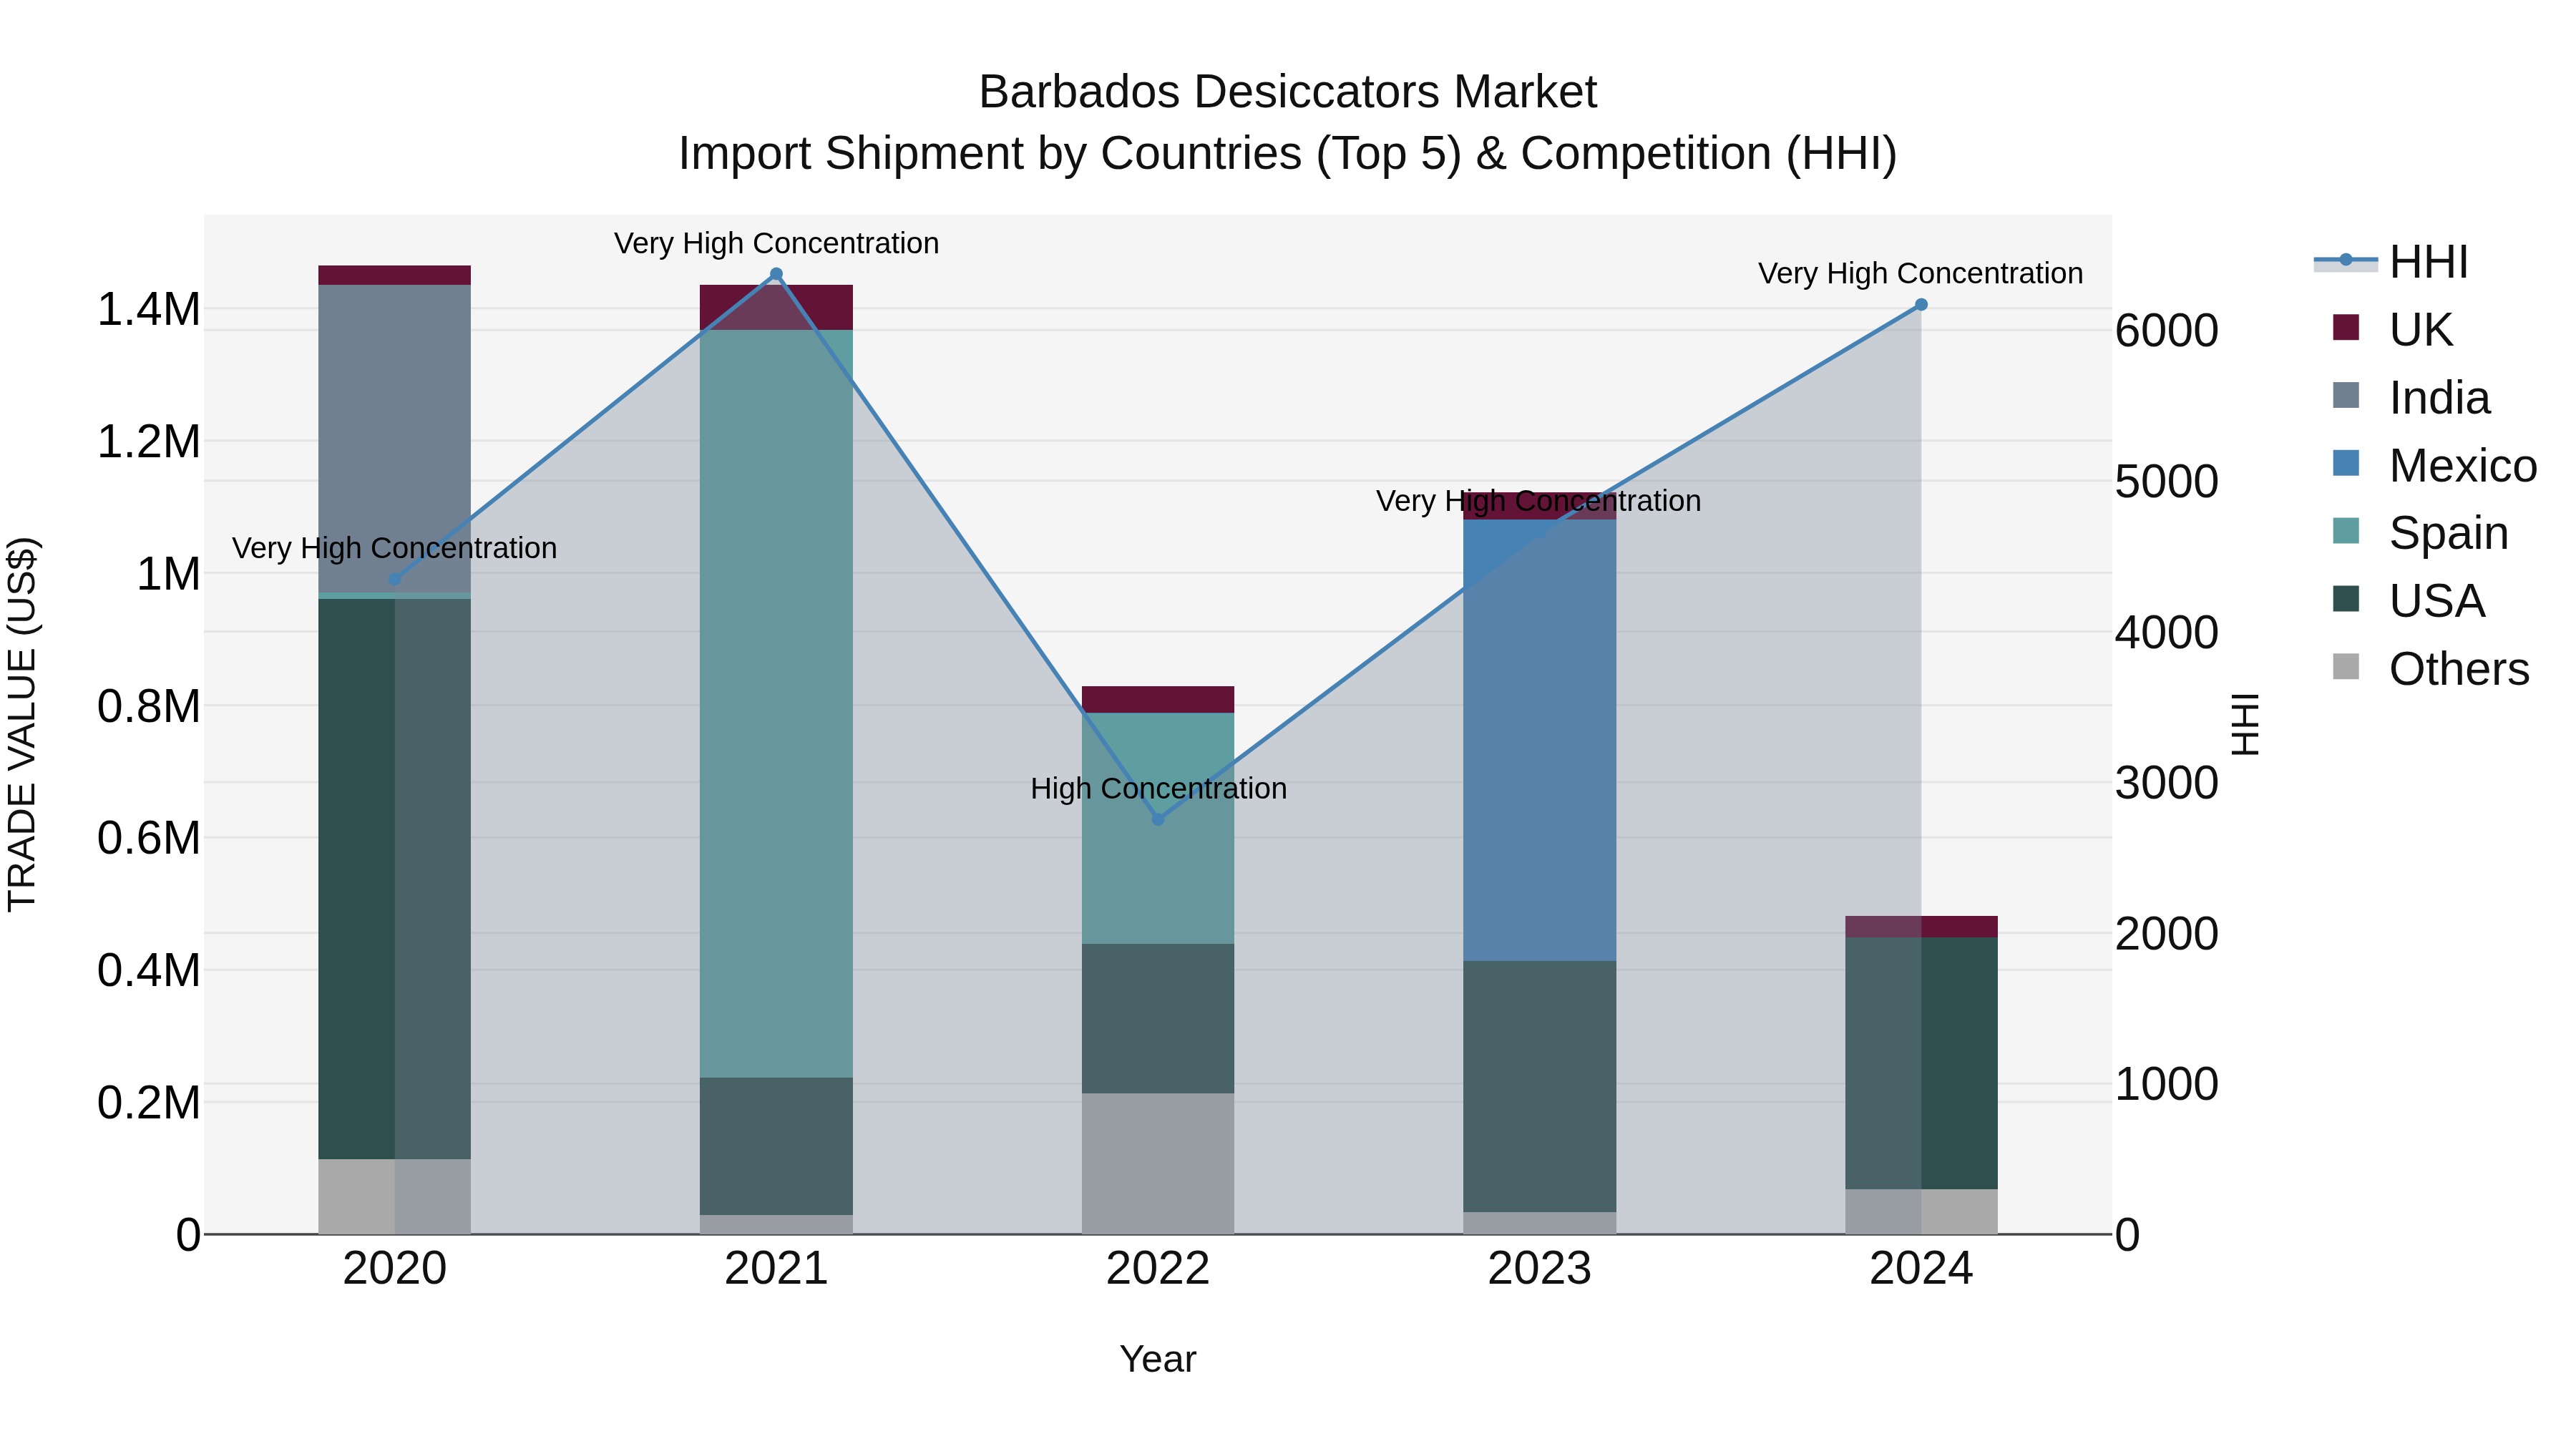Click the 2000 tick on HHI axis
Viewport: 2576px width, 1449px height.
coord(2167,933)
